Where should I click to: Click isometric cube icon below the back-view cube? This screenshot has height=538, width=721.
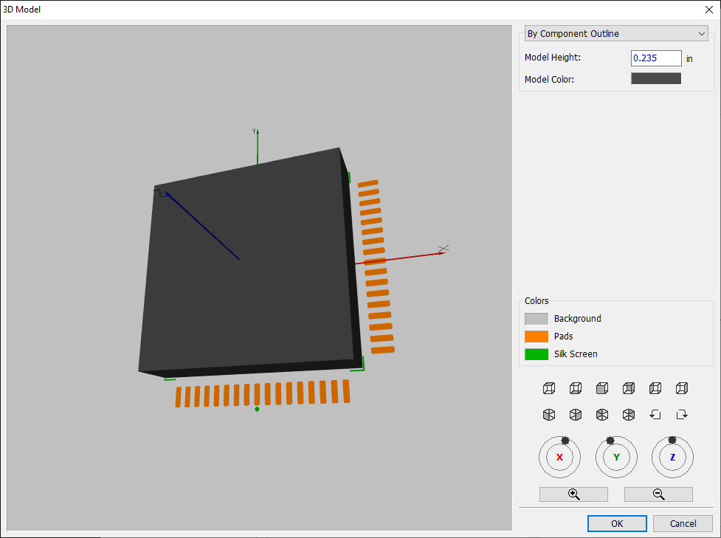[629, 415]
